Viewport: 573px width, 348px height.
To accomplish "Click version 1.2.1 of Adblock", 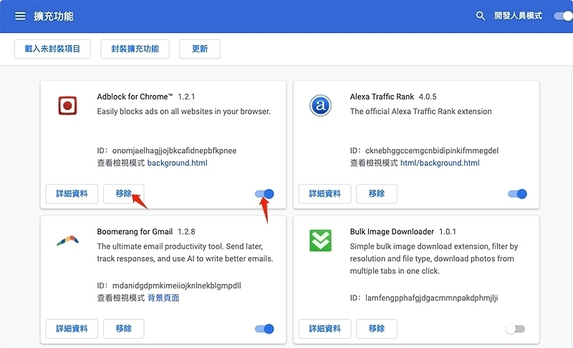I will click(186, 97).
